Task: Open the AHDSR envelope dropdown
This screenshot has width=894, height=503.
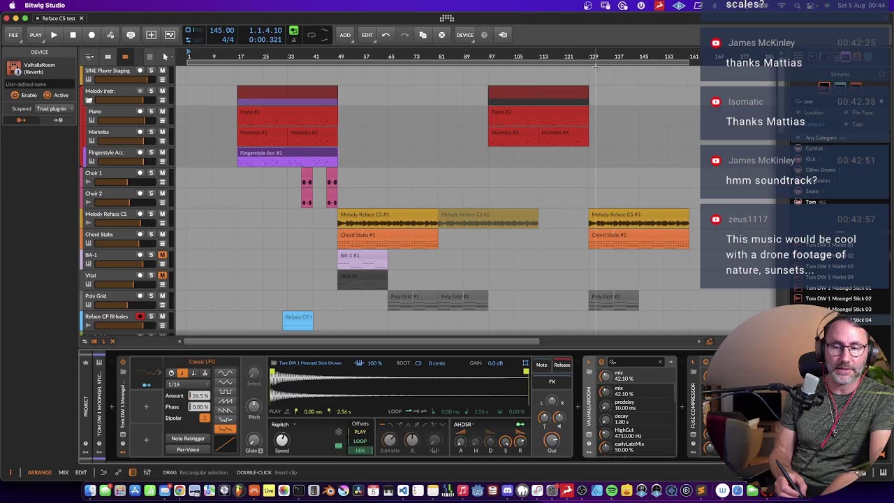Action: click(x=464, y=424)
